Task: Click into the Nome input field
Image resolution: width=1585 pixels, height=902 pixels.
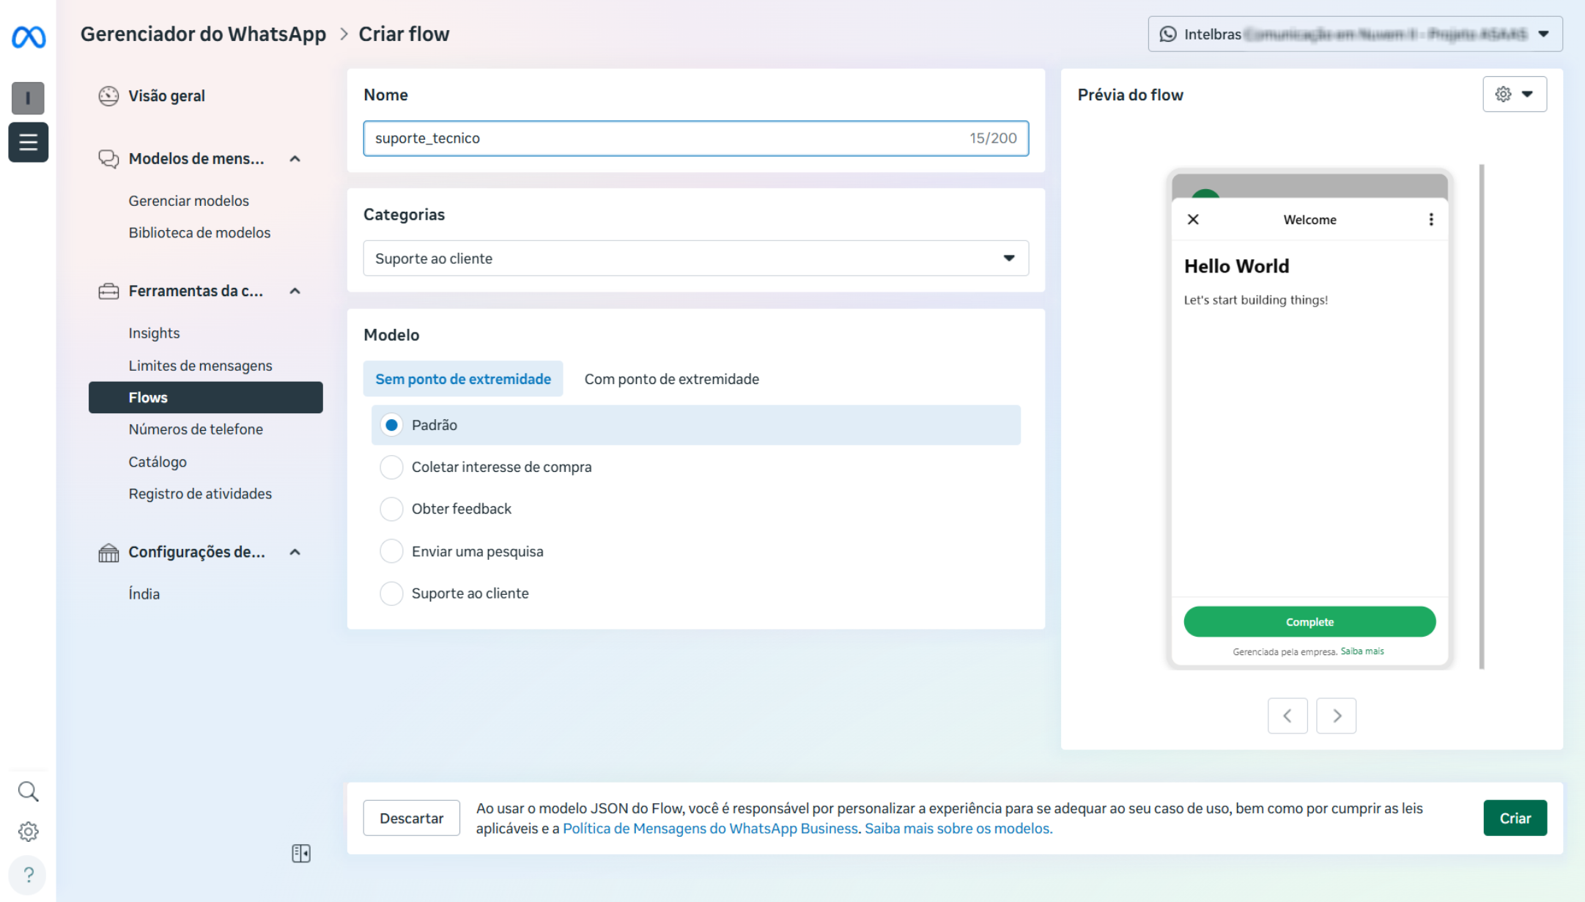Action: (x=660, y=138)
